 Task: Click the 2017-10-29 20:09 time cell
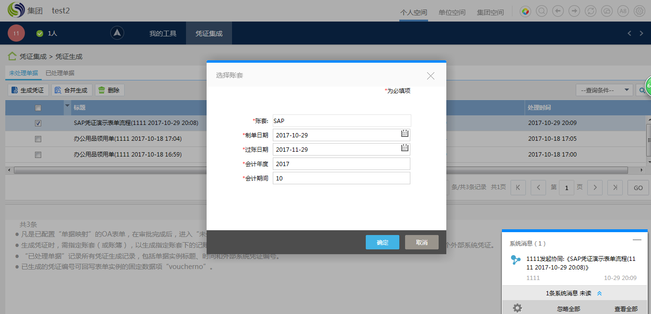coord(552,123)
